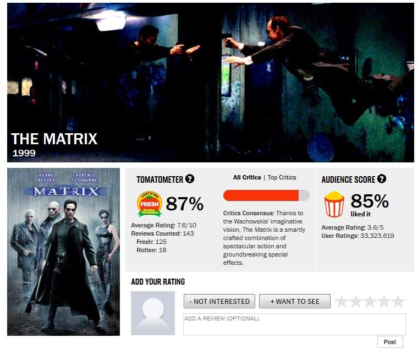The height and width of the screenshot is (354, 418).
Task: Rate the movie one star
Action: (342, 302)
